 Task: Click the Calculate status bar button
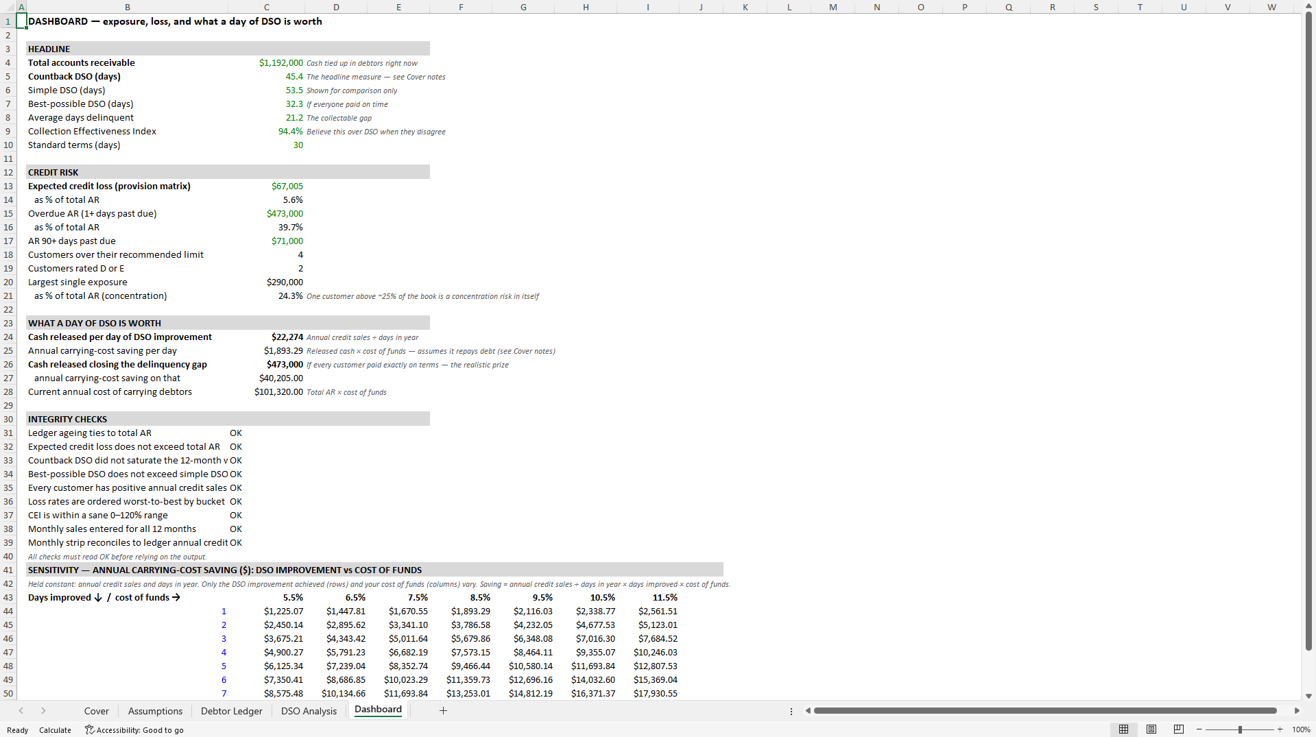point(55,730)
